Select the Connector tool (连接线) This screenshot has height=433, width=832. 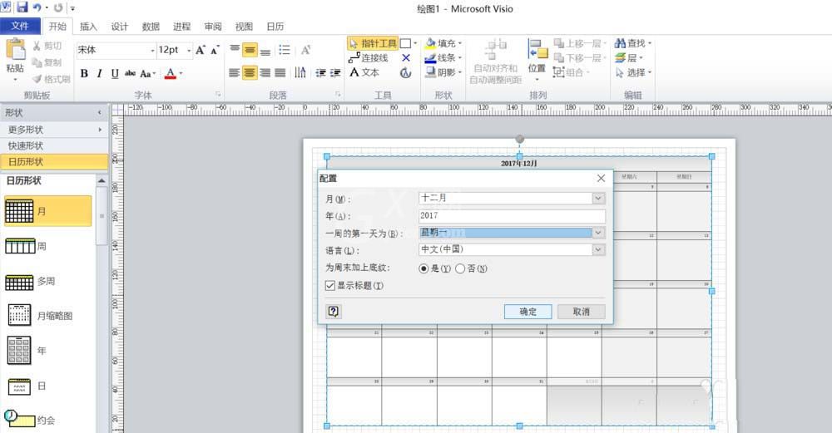click(x=369, y=58)
